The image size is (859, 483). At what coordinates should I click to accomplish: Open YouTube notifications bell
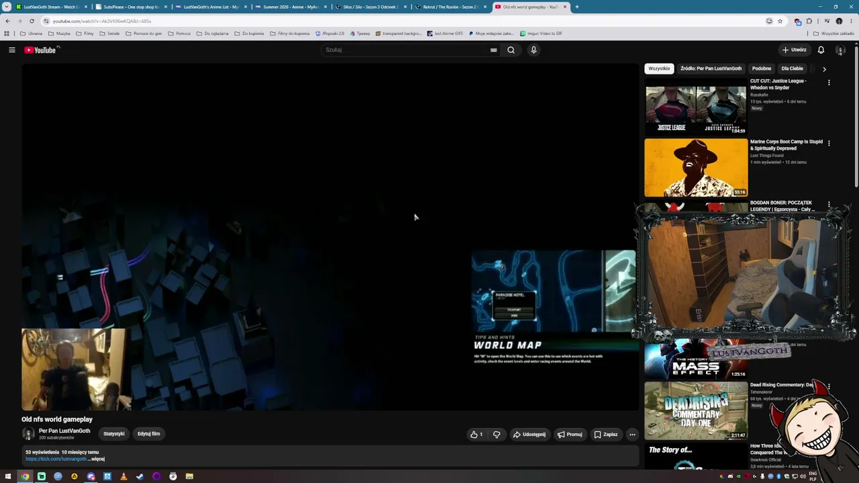click(x=821, y=50)
